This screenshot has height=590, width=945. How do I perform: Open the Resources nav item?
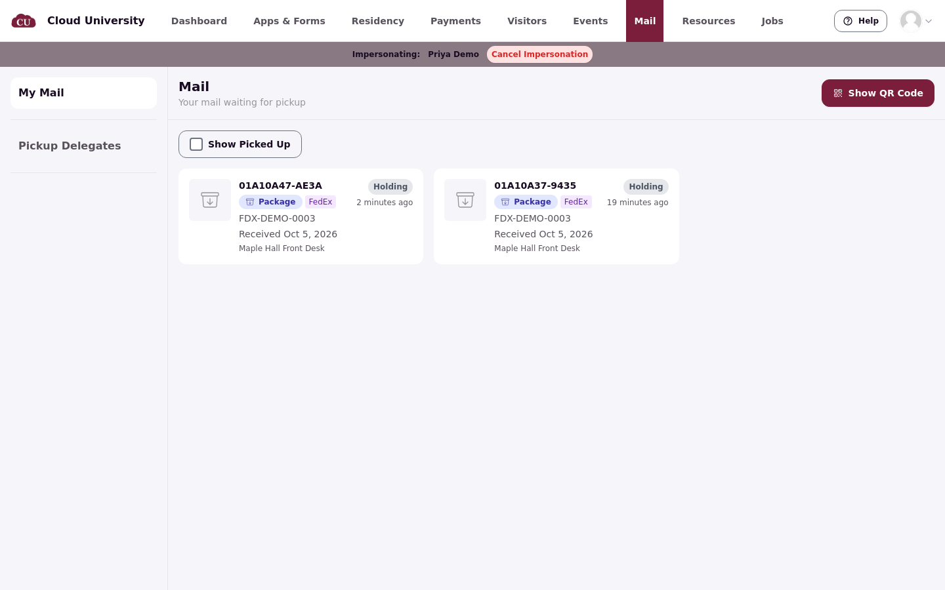click(x=709, y=21)
